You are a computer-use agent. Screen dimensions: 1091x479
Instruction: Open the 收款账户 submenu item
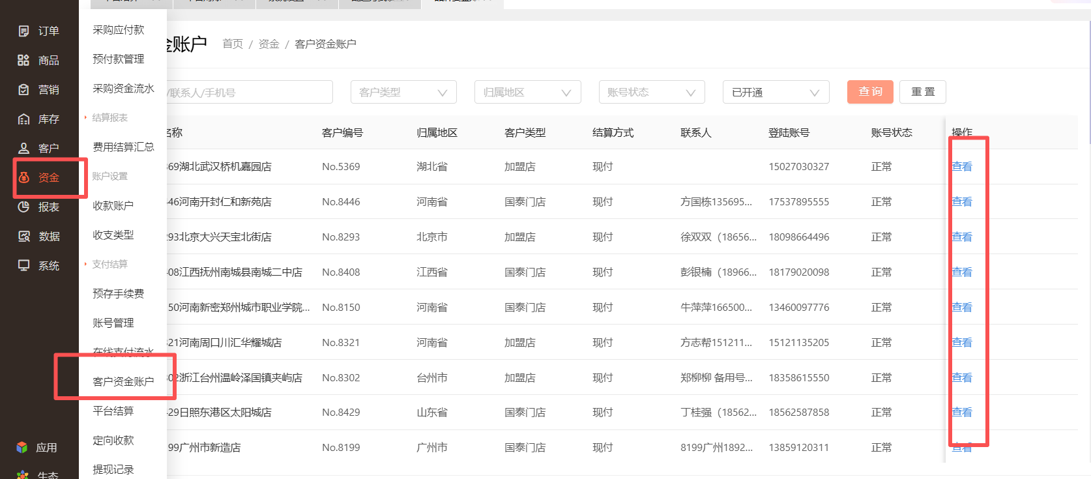pos(113,205)
